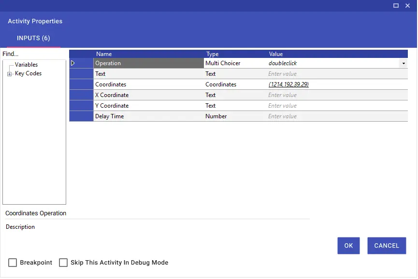Screen dimensions: 418x279
Task: Click the Description label
Action: [x=20, y=227]
